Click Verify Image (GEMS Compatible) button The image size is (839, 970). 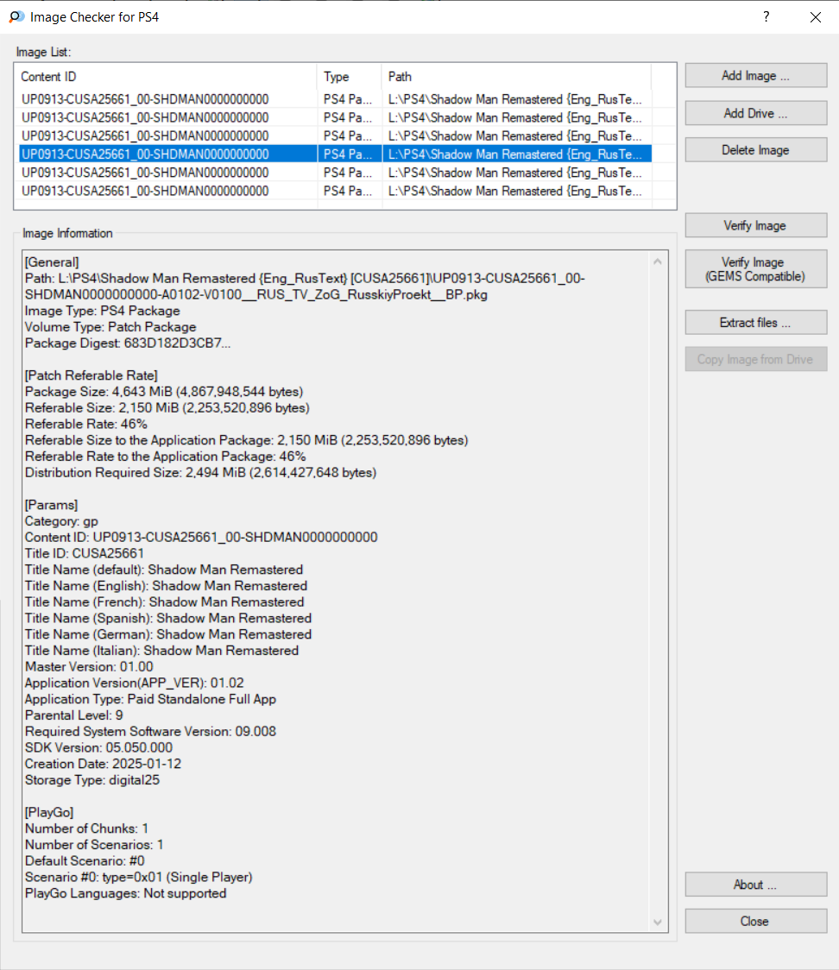point(755,269)
